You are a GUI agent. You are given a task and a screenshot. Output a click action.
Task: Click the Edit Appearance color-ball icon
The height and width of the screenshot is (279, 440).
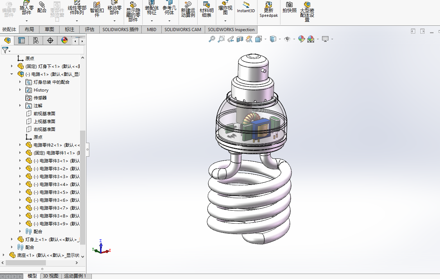pyautogui.click(x=301, y=39)
